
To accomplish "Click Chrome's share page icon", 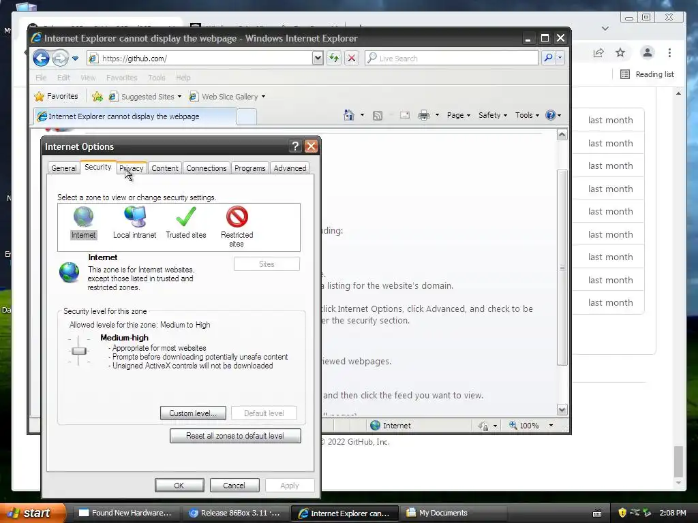I will (598, 53).
